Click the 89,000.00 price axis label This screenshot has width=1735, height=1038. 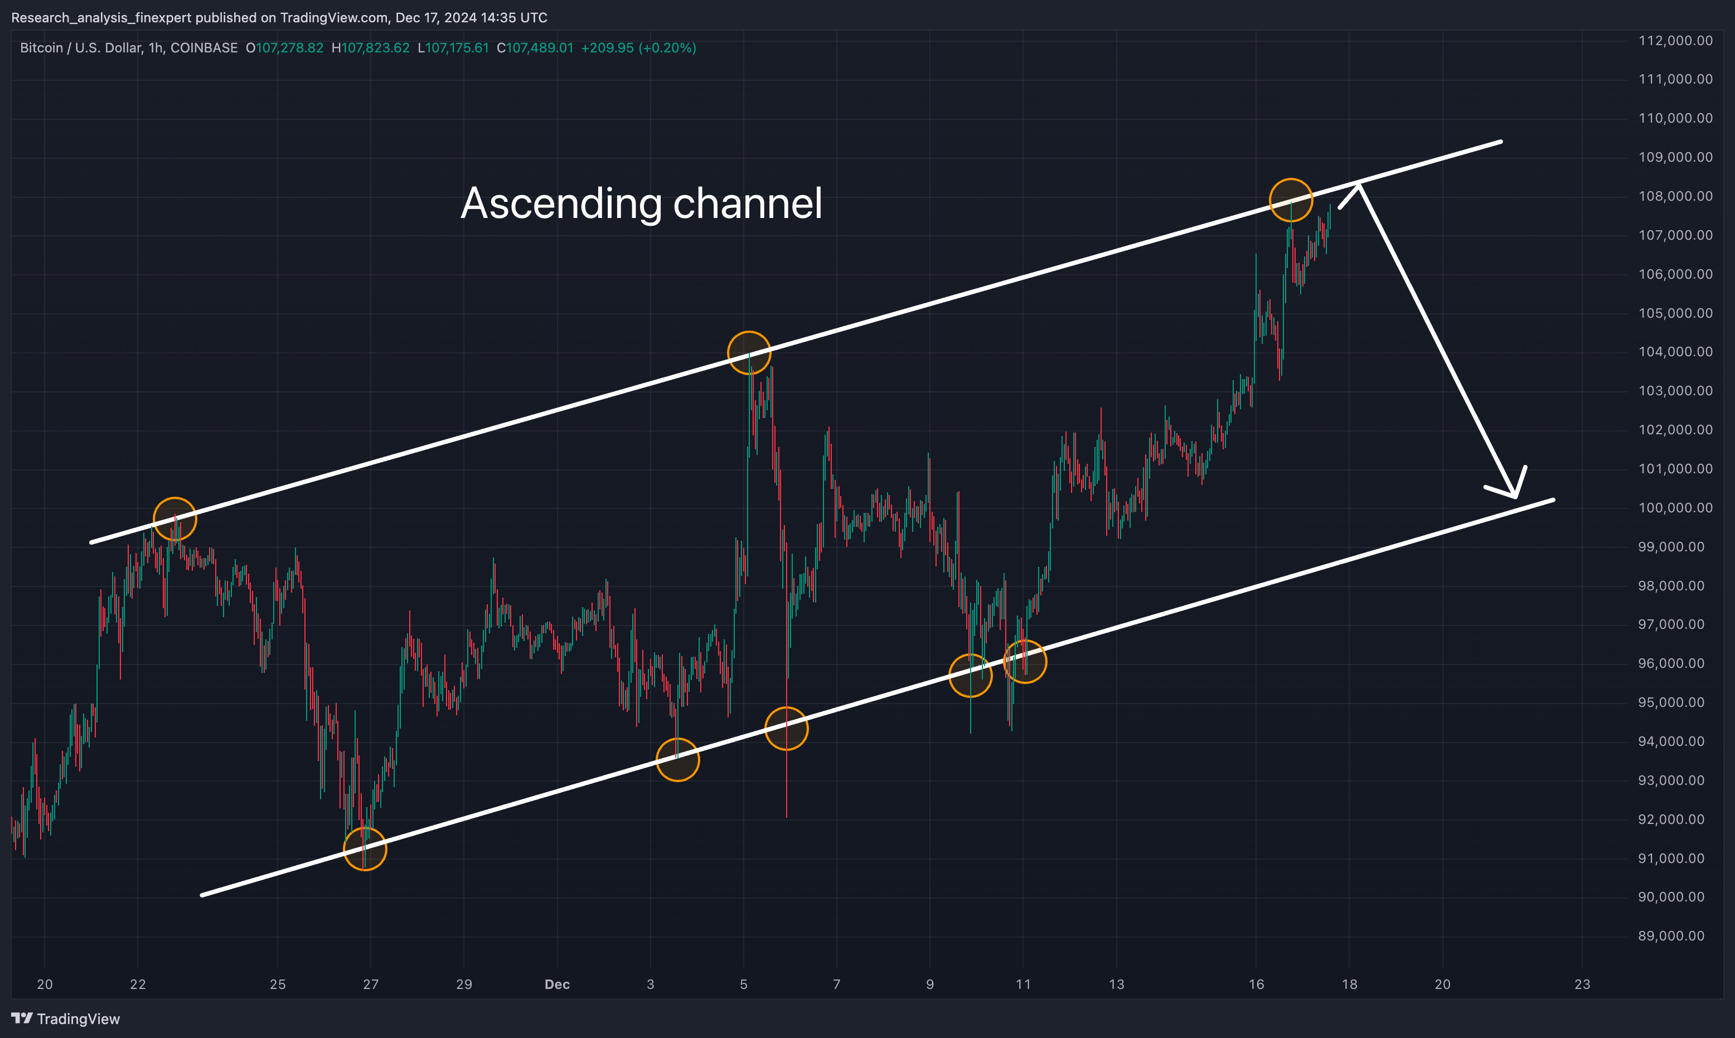point(1671,936)
